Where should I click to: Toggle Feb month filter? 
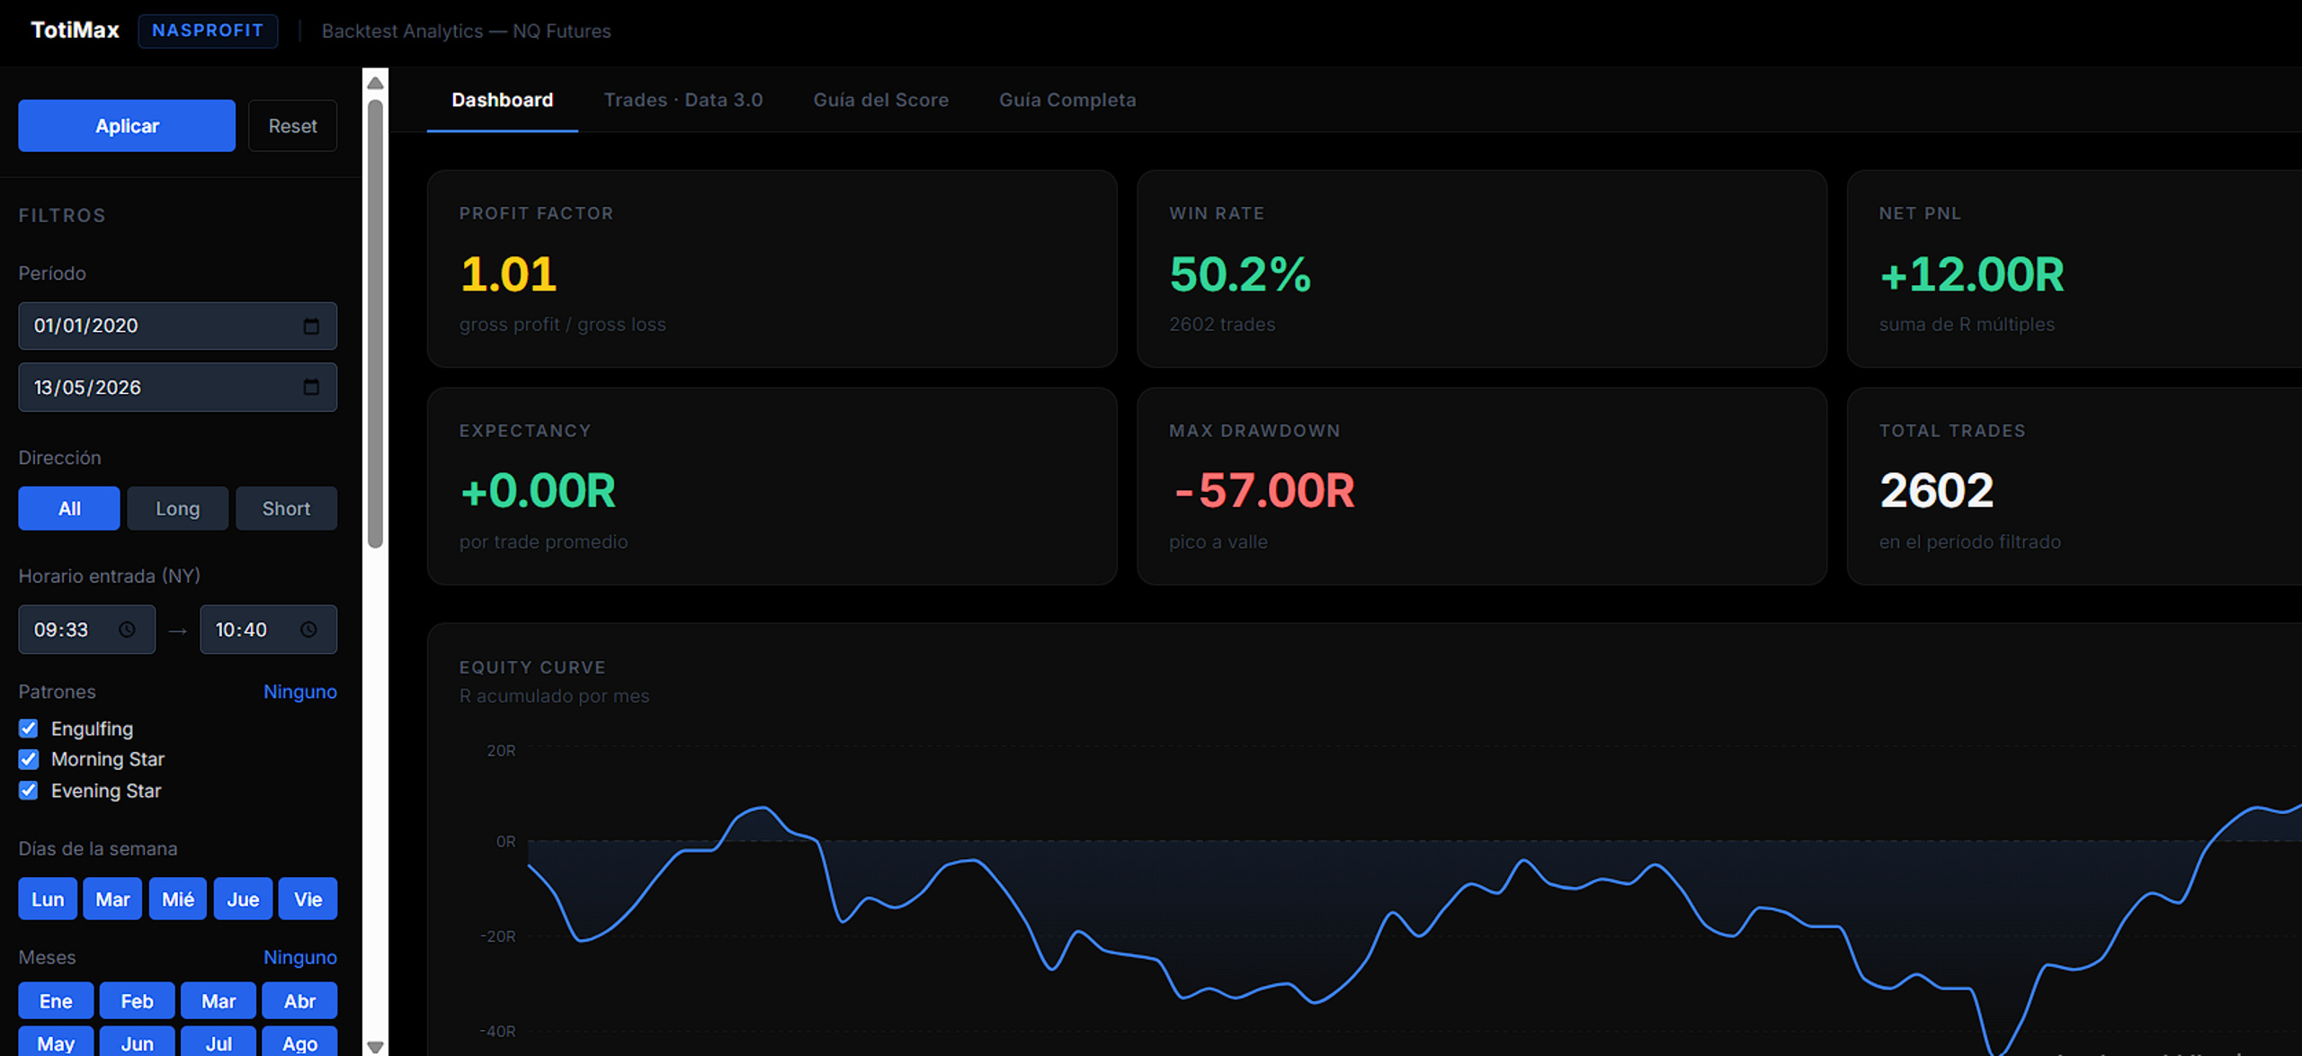coord(137,1000)
